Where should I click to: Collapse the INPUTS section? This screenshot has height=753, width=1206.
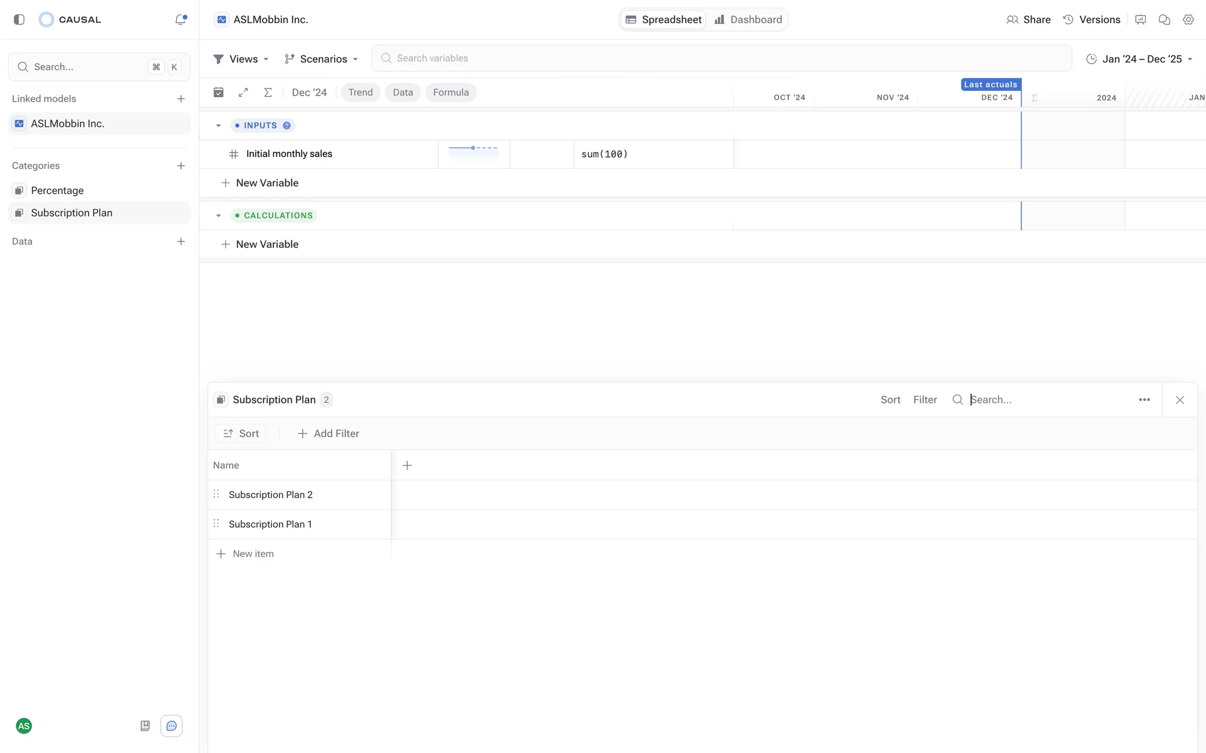[x=219, y=125]
